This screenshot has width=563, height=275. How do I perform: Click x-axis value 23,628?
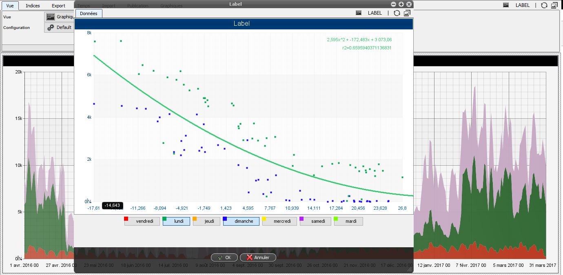pos(380,208)
